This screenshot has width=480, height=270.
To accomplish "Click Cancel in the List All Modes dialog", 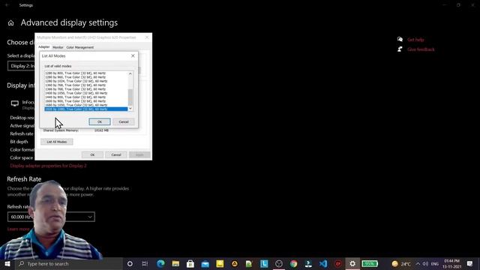I will tap(124, 121).
